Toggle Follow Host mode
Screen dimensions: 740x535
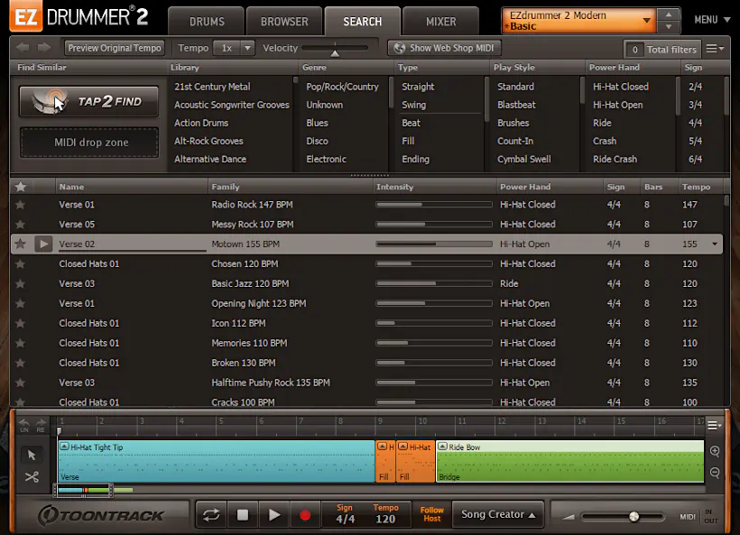click(432, 514)
